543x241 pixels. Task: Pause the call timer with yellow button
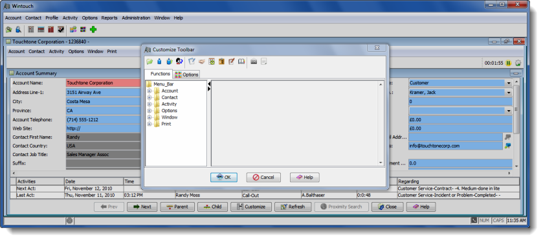tap(508, 63)
